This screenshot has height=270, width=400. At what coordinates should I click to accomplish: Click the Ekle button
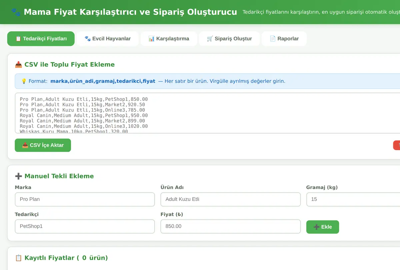tap(323, 227)
